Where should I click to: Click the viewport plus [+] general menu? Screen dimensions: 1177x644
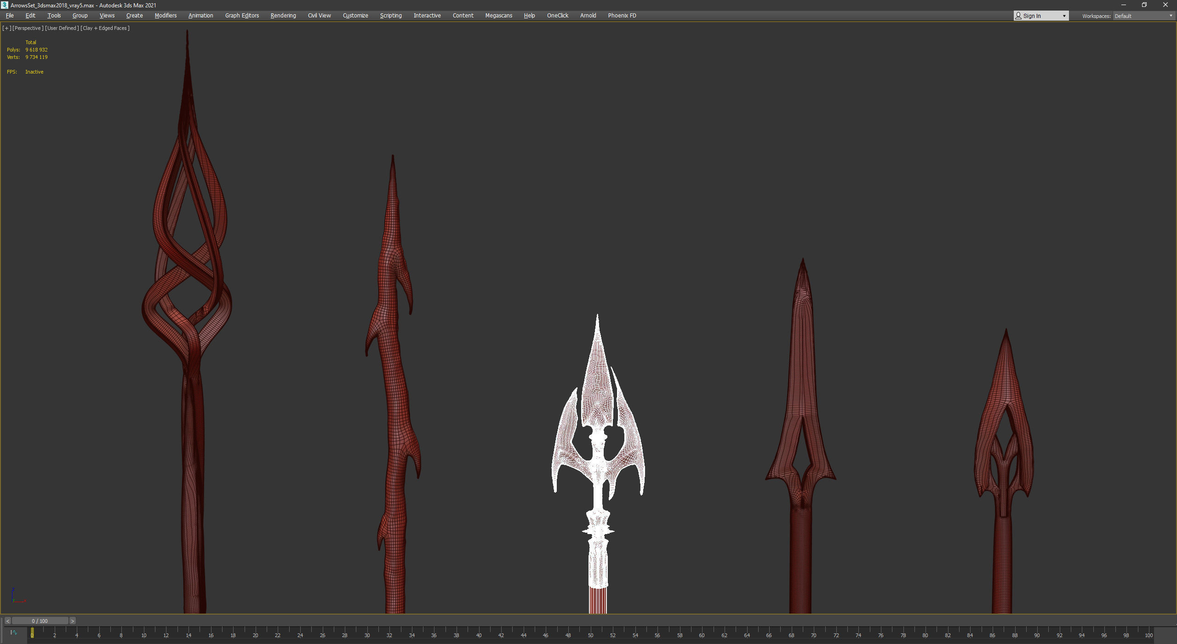tap(6, 28)
